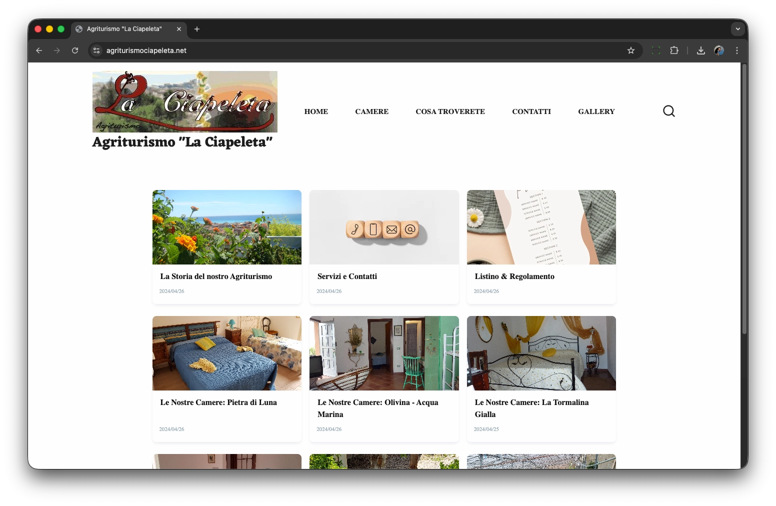This screenshot has height=506, width=776.
Task: Navigate to the GALLERY menu item
Action: tap(596, 111)
